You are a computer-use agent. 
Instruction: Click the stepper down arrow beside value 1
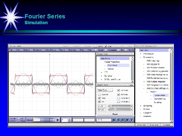click(70, 121)
